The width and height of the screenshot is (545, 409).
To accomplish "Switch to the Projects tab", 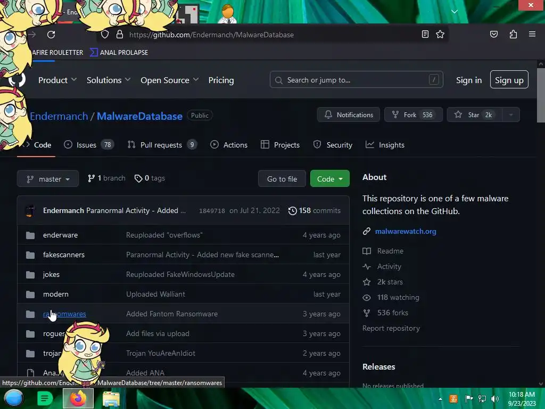I will [280, 145].
